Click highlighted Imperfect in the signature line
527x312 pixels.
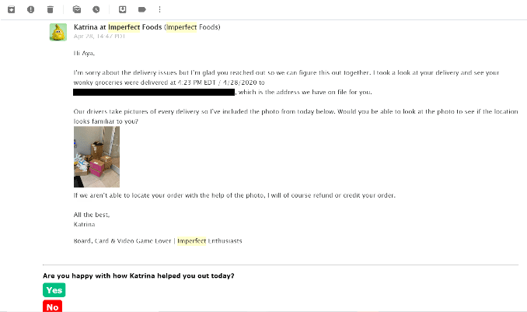tap(191, 241)
